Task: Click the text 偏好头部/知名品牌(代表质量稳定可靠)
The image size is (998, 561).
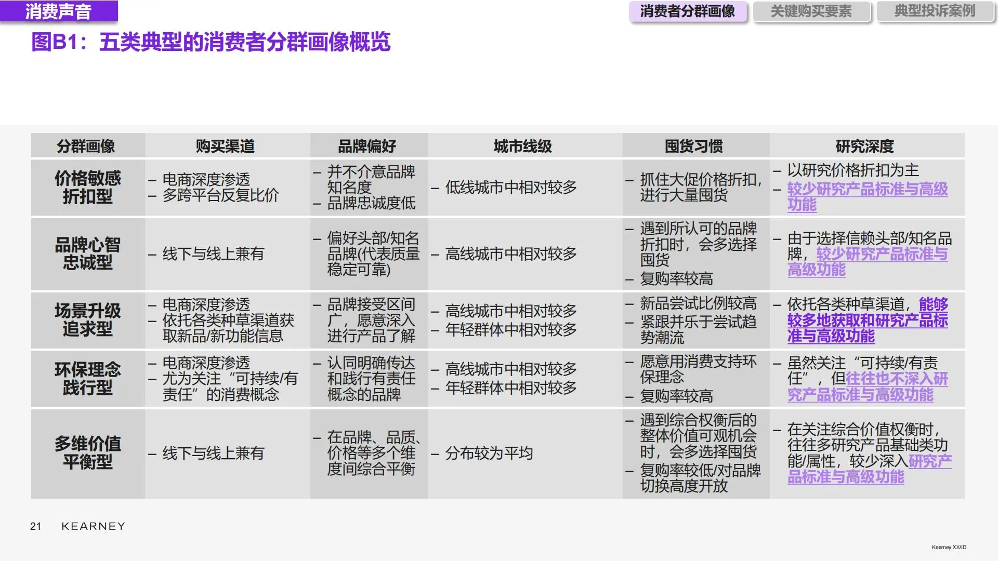Action: pyautogui.click(x=373, y=254)
